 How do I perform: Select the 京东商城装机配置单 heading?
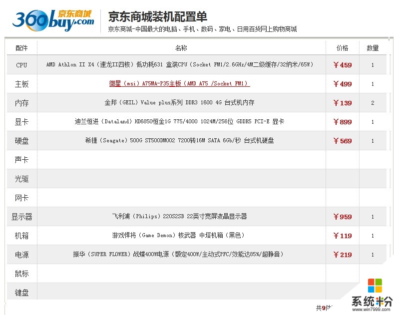[157, 16]
